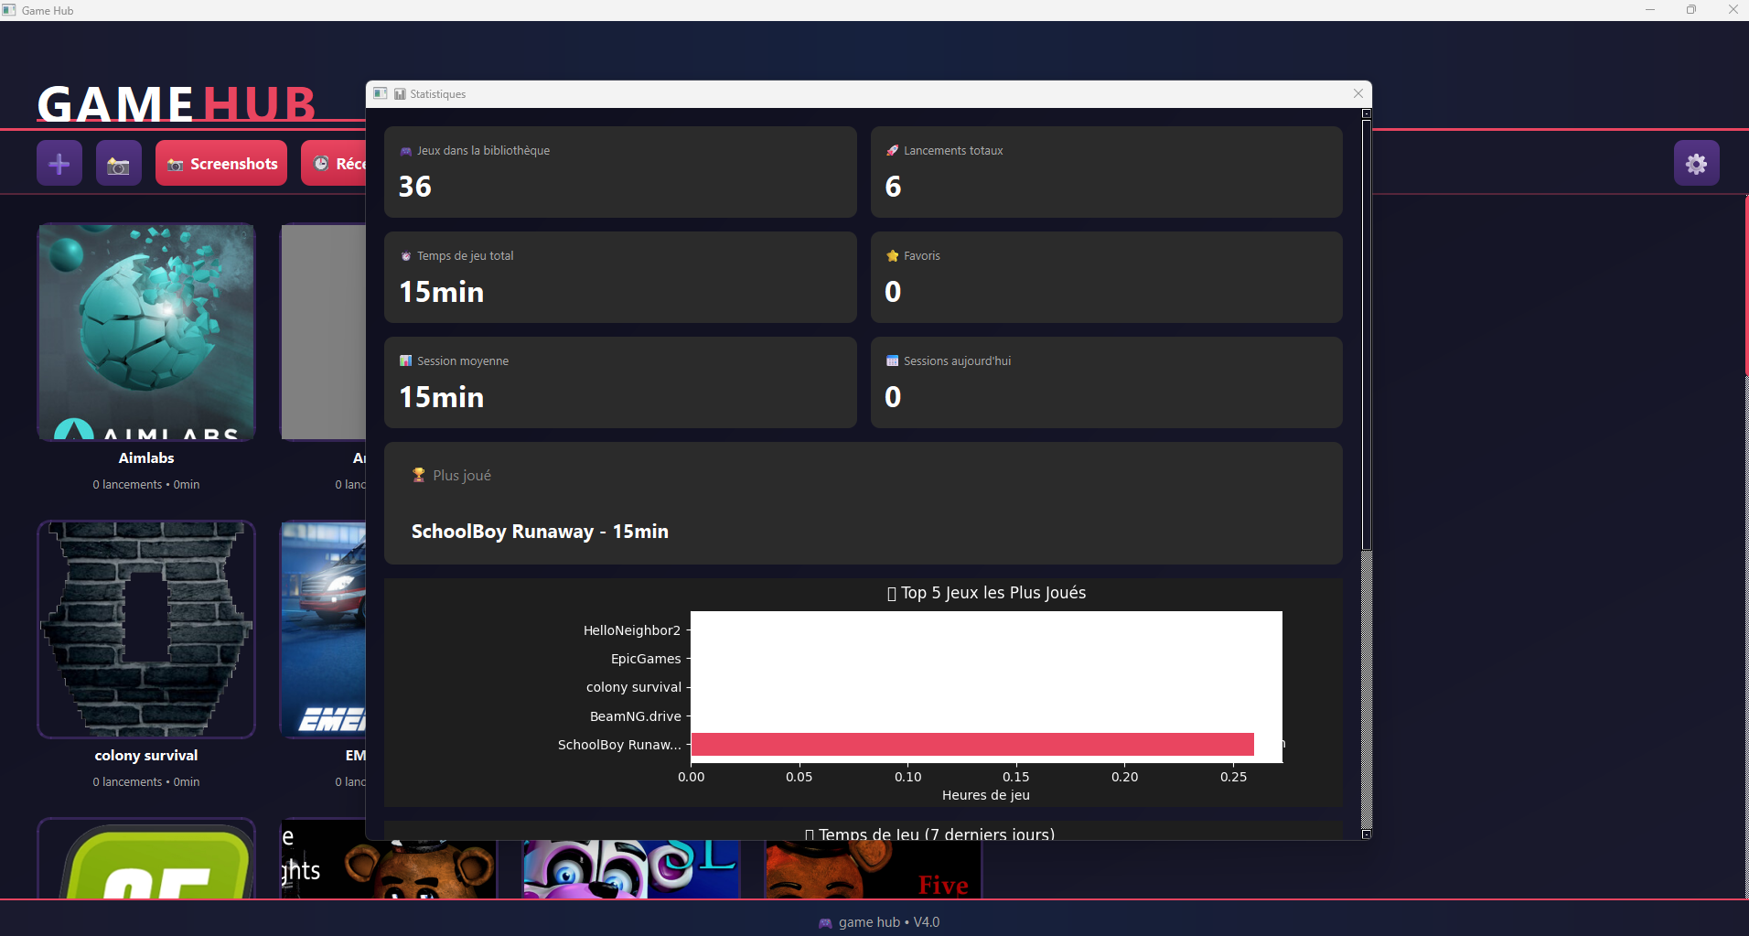Click the trophy icon beside Plus joué
Screen dimensions: 1749x936
point(419,475)
